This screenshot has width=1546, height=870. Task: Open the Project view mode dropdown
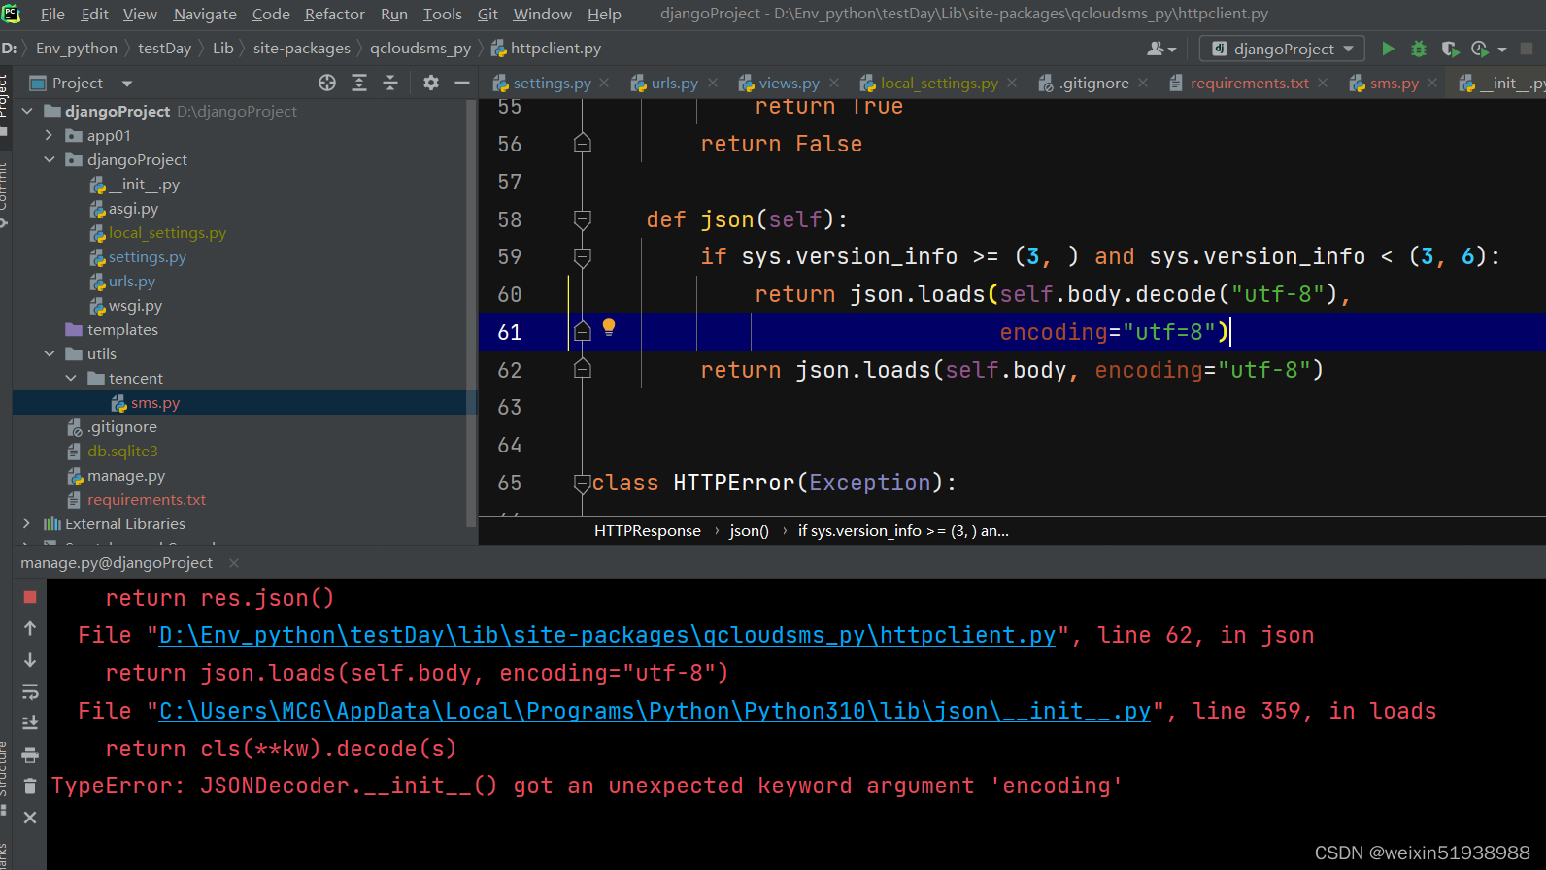(127, 84)
